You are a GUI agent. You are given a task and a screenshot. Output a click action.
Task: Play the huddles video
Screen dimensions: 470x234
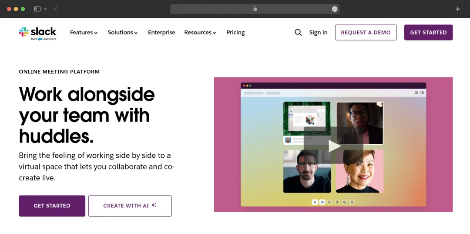click(334, 146)
